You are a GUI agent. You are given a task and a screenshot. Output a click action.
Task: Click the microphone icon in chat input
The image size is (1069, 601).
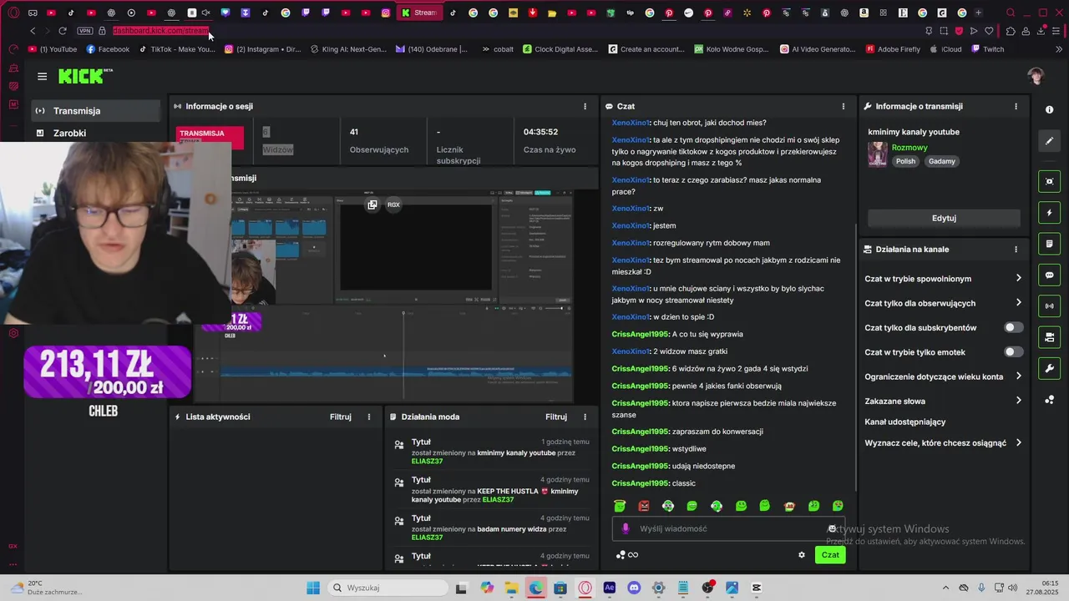click(626, 528)
